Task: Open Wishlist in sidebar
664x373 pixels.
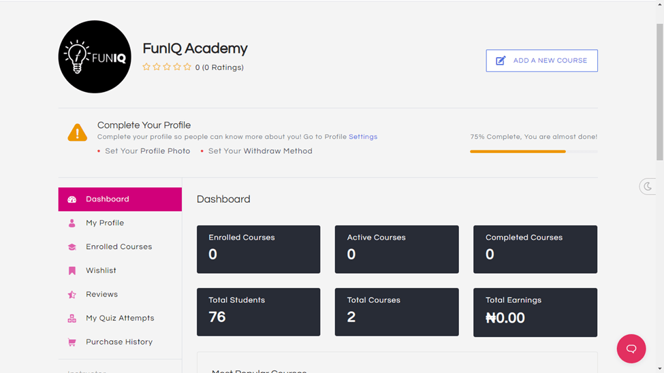Action: point(120,270)
